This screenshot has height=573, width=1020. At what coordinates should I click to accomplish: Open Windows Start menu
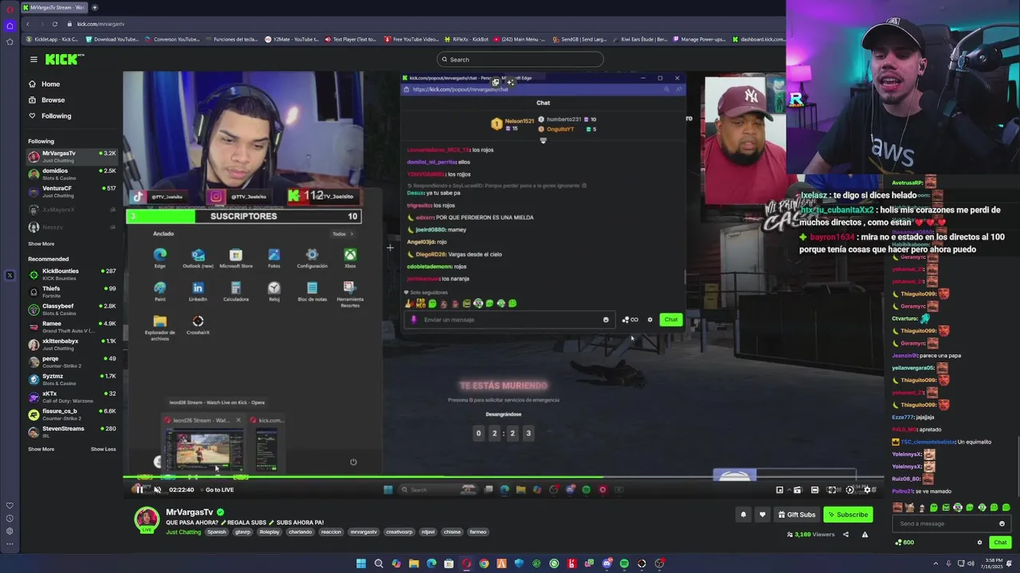pos(361,563)
